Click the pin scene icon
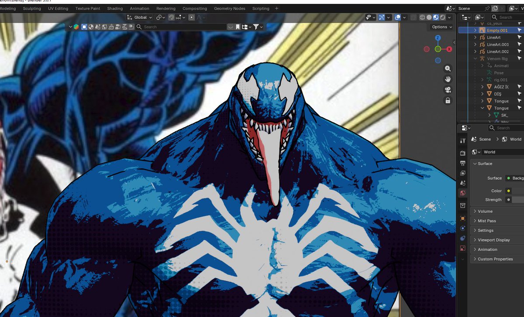 click(x=487, y=8)
